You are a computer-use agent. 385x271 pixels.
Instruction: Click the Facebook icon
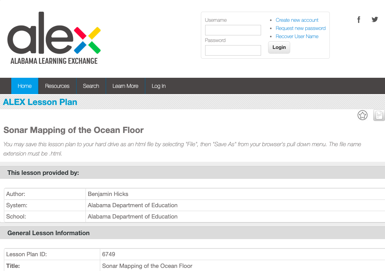[x=359, y=19]
